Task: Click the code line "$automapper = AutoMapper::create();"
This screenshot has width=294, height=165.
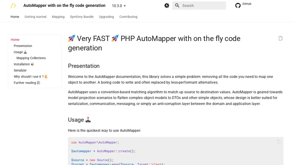Action: (103, 151)
